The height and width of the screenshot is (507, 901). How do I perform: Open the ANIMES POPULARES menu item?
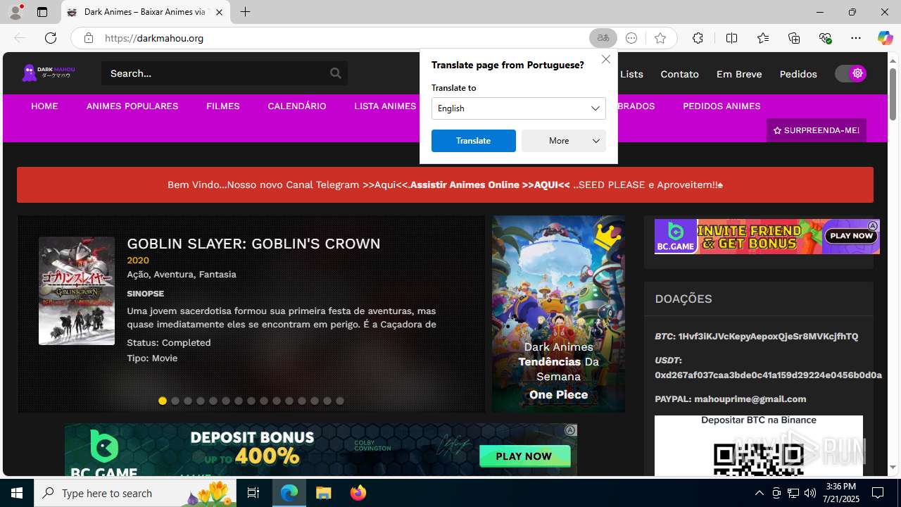[x=132, y=106]
